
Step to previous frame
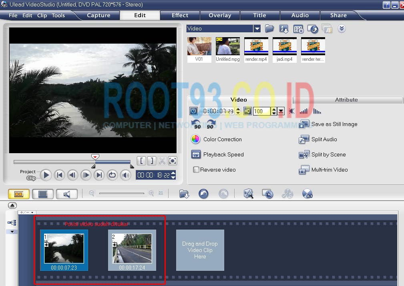(x=72, y=175)
